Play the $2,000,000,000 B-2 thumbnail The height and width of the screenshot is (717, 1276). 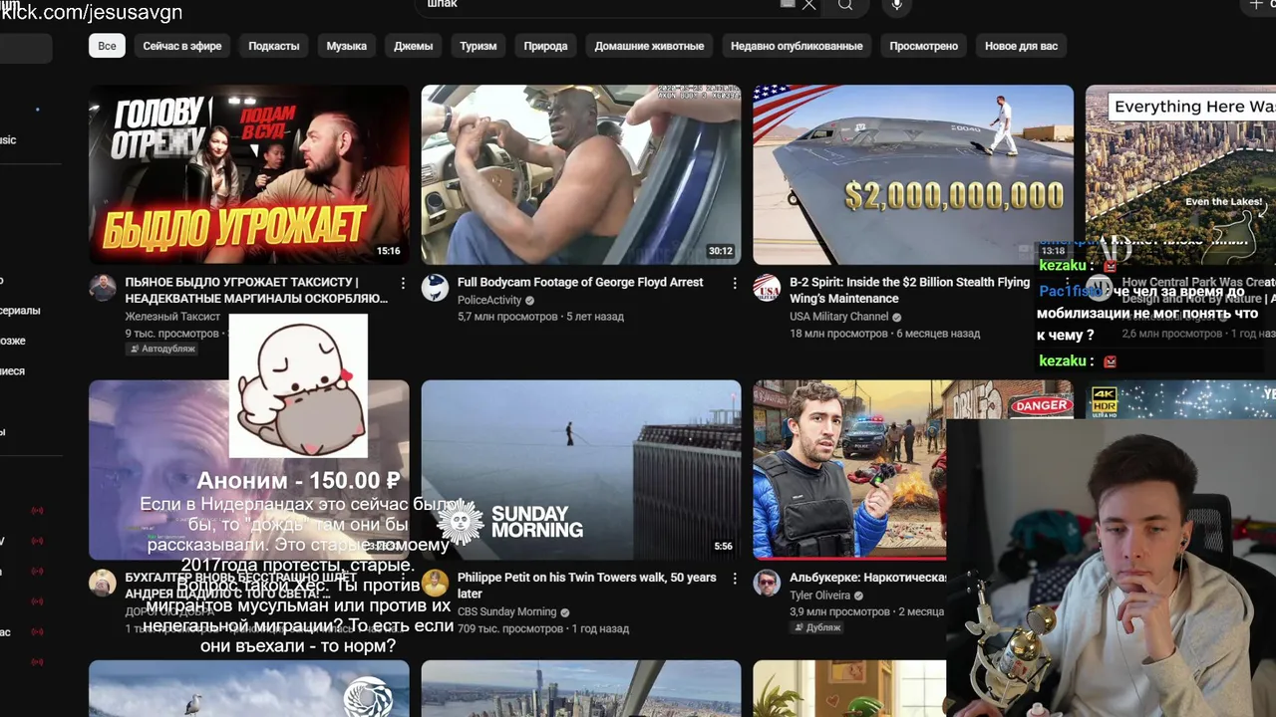click(913, 174)
